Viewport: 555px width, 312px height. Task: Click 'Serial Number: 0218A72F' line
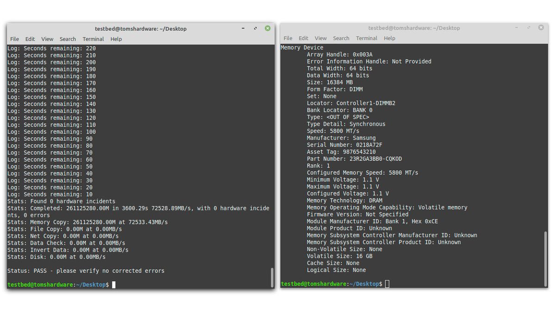click(x=345, y=145)
